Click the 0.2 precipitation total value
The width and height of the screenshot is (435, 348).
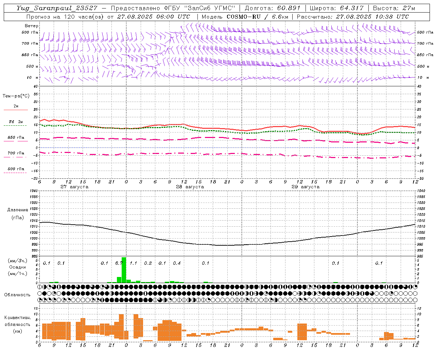(148, 263)
